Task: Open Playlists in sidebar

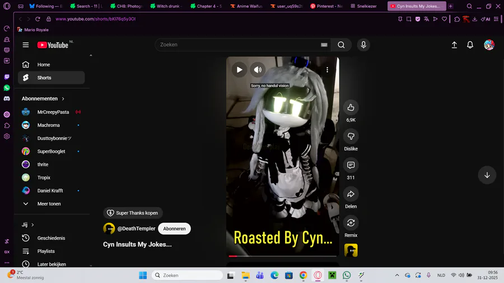Action: pyautogui.click(x=52, y=251)
